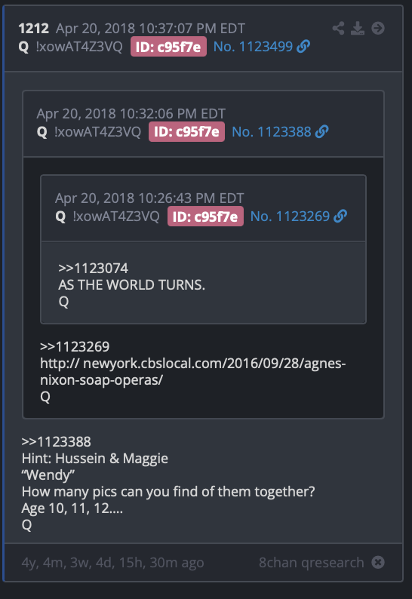Follow the >>1123074 reply reference
Viewport: 412px width, 599px height.
(94, 268)
